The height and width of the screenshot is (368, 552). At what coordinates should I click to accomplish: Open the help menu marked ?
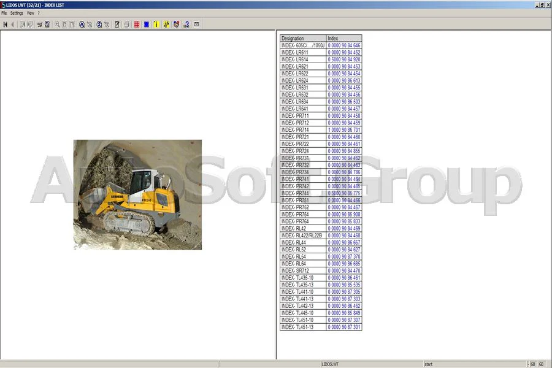click(39, 12)
